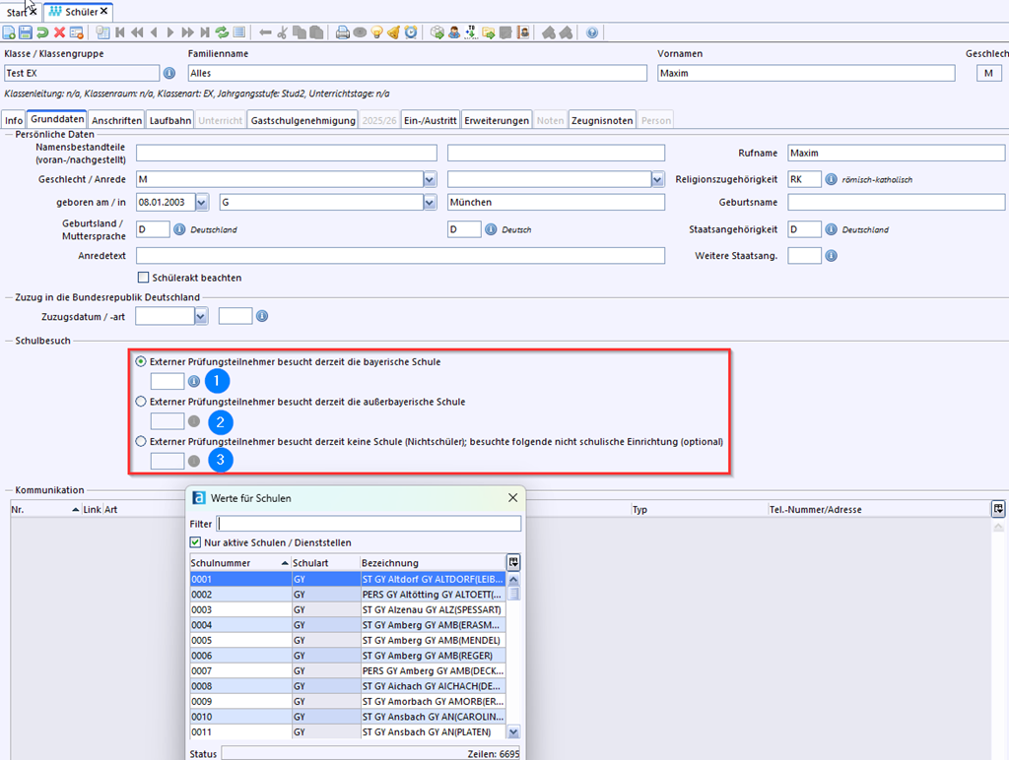Click the blue help question mark icon
Screen dimensions: 1009x760
[592, 32]
